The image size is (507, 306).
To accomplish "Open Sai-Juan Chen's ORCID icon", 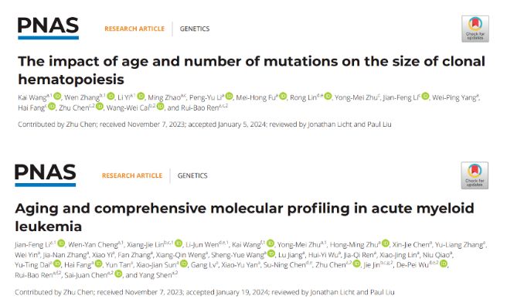I will [x=118, y=274].
